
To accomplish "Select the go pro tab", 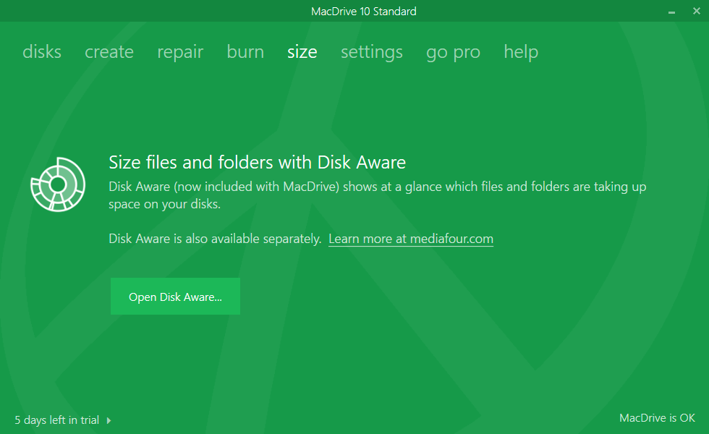I will pyautogui.click(x=453, y=52).
